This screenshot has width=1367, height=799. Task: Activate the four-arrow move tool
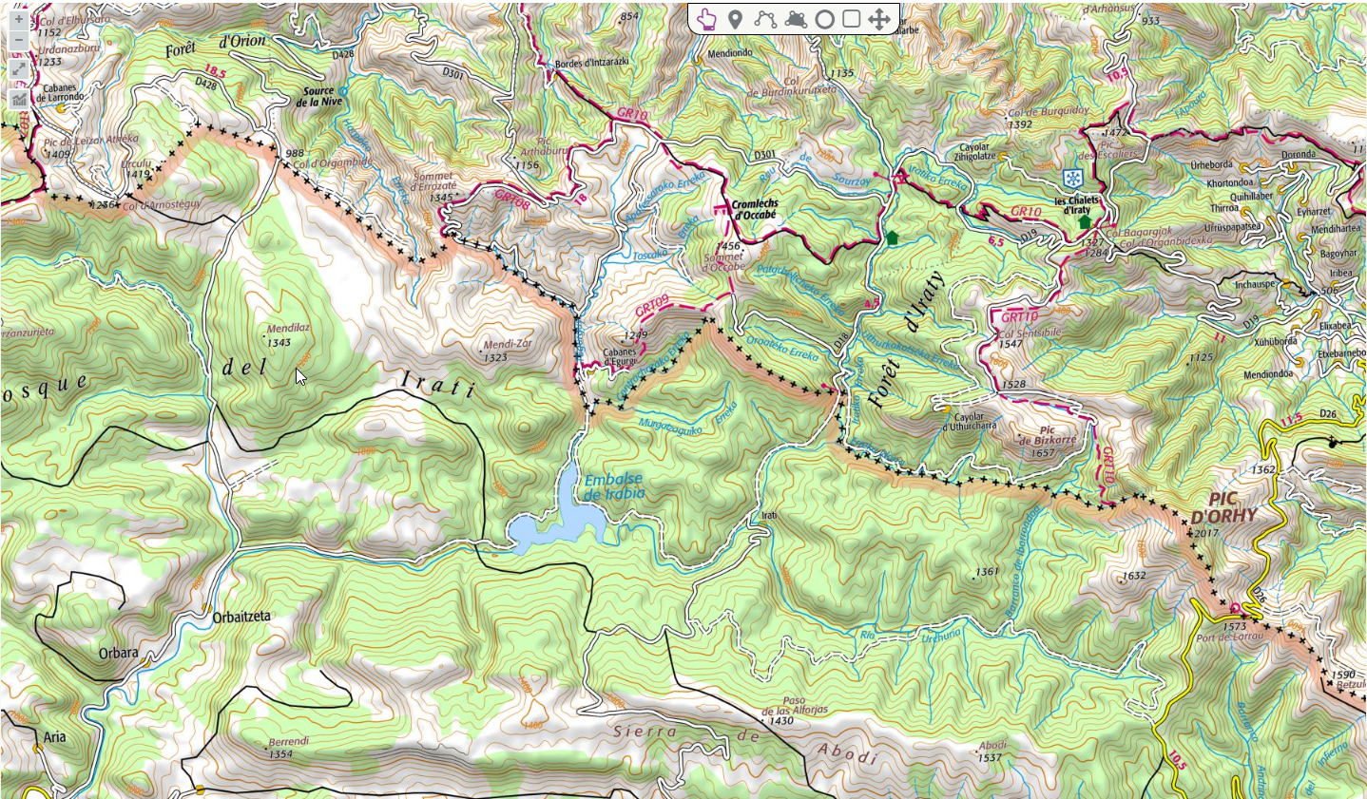(879, 19)
